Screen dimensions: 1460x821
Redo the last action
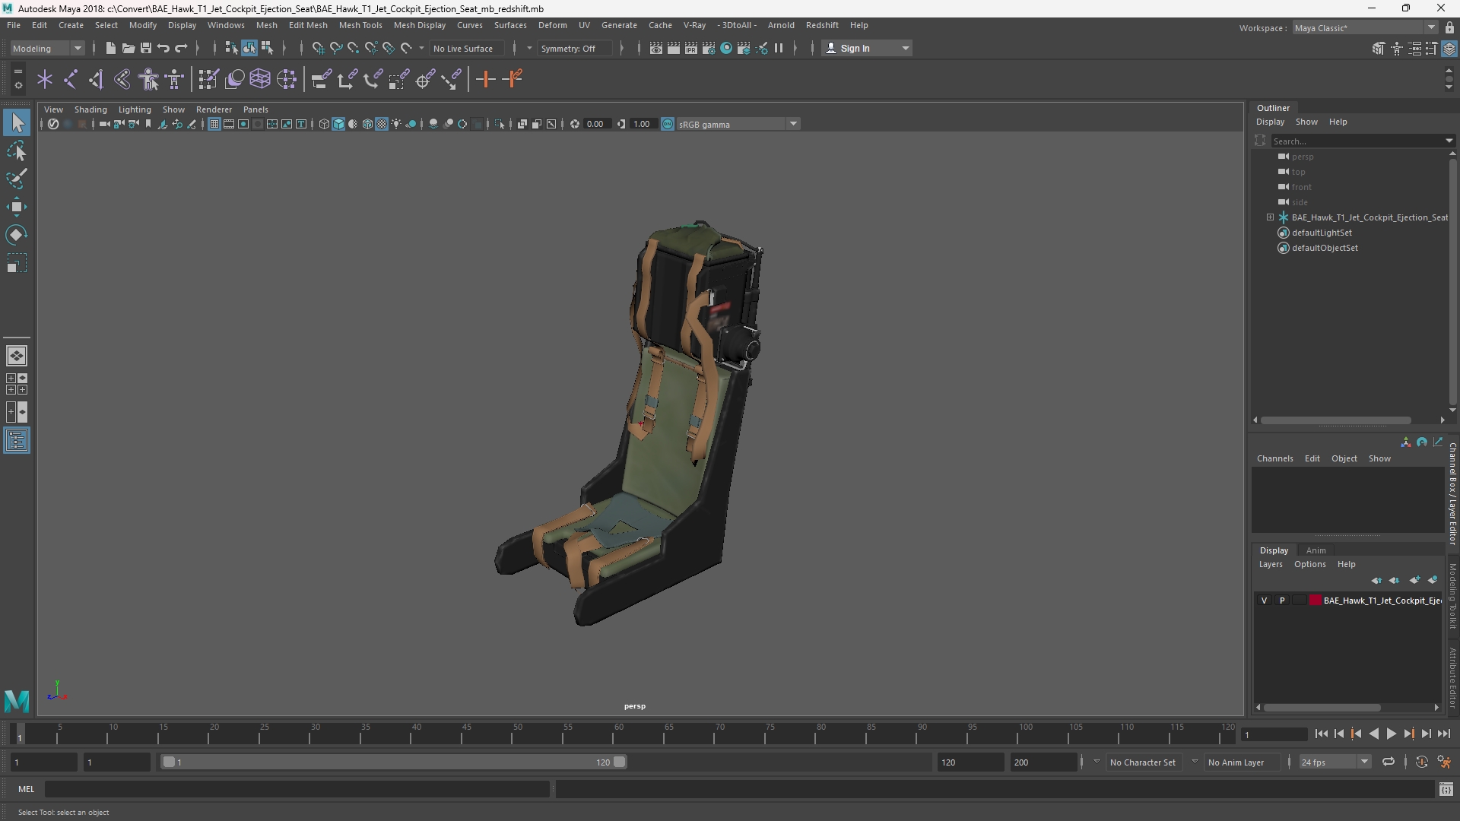click(x=181, y=49)
